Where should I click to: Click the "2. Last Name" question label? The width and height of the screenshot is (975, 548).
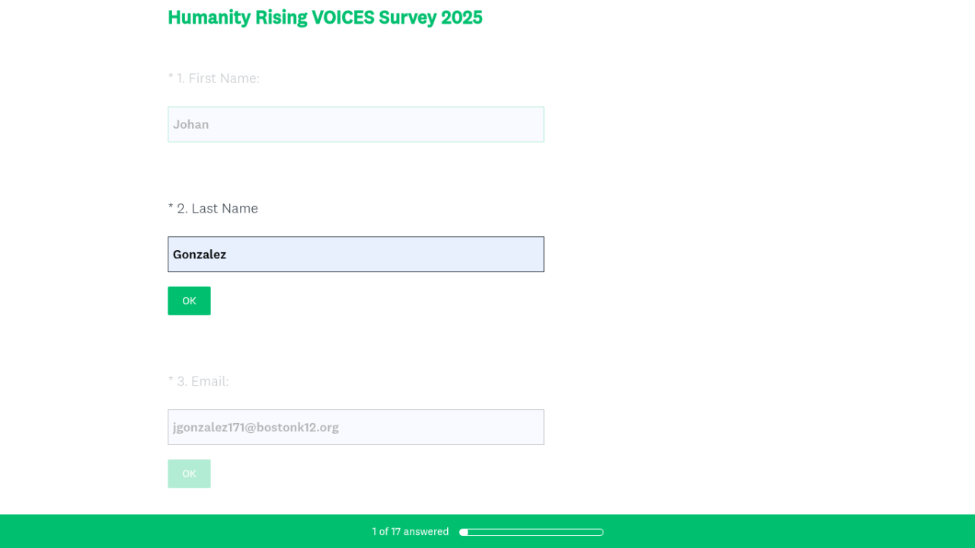(x=217, y=208)
